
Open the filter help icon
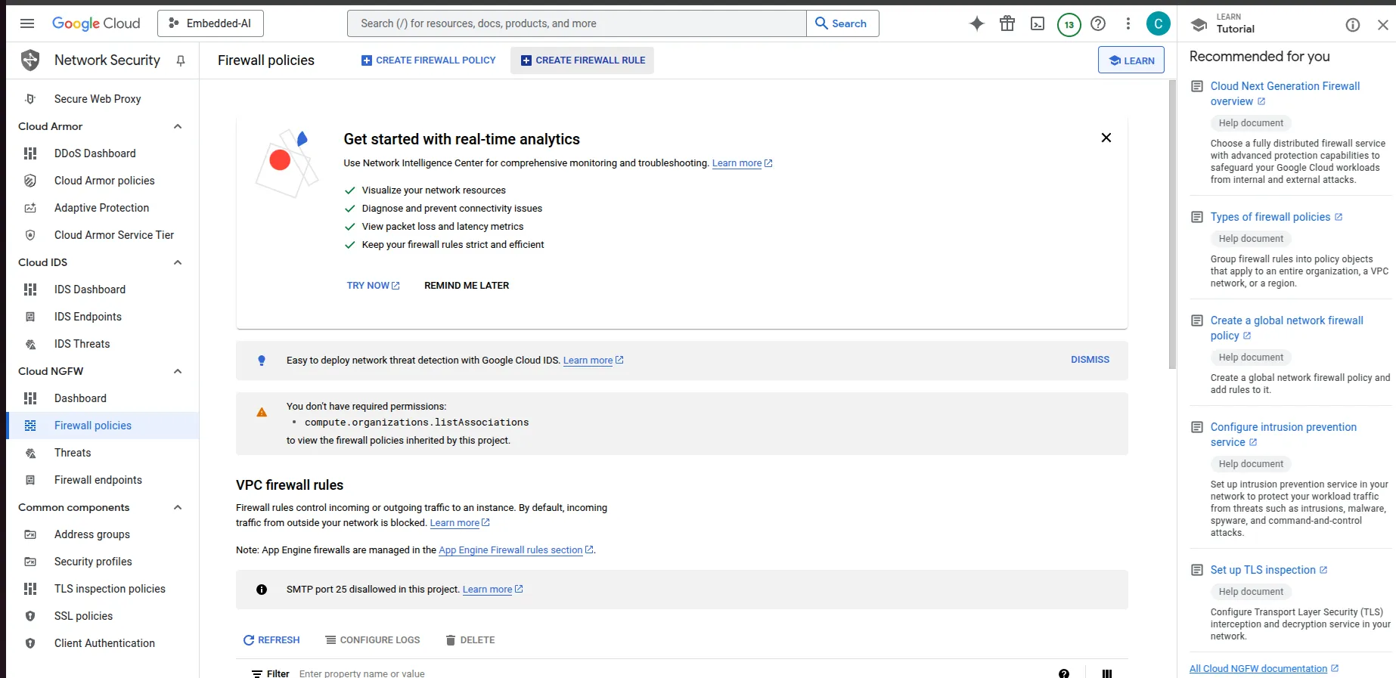point(1064,673)
